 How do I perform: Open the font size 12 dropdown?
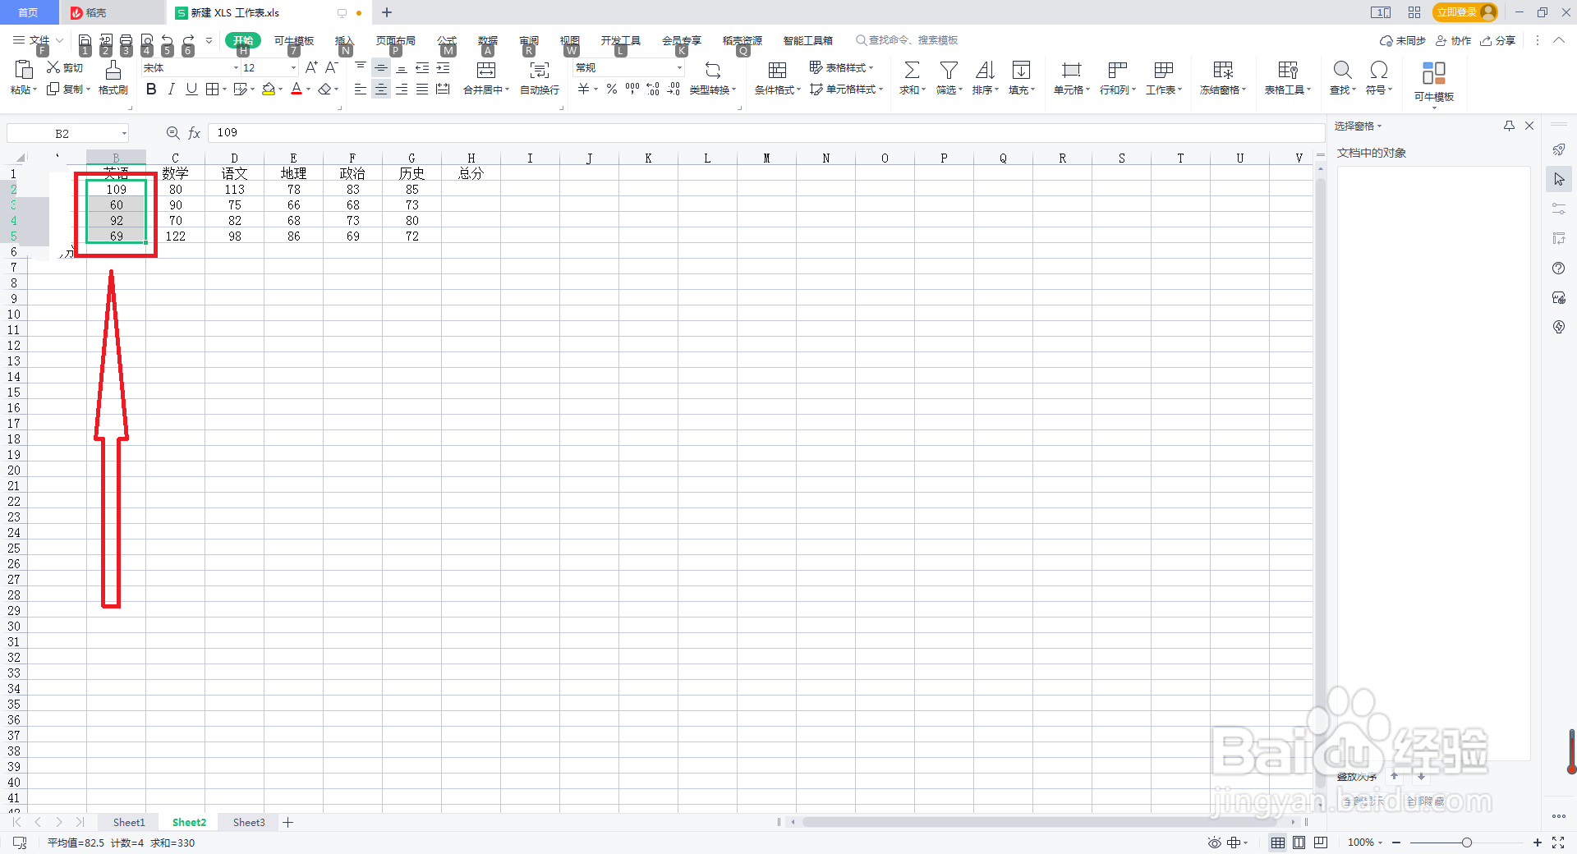click(x=293, y=68)
